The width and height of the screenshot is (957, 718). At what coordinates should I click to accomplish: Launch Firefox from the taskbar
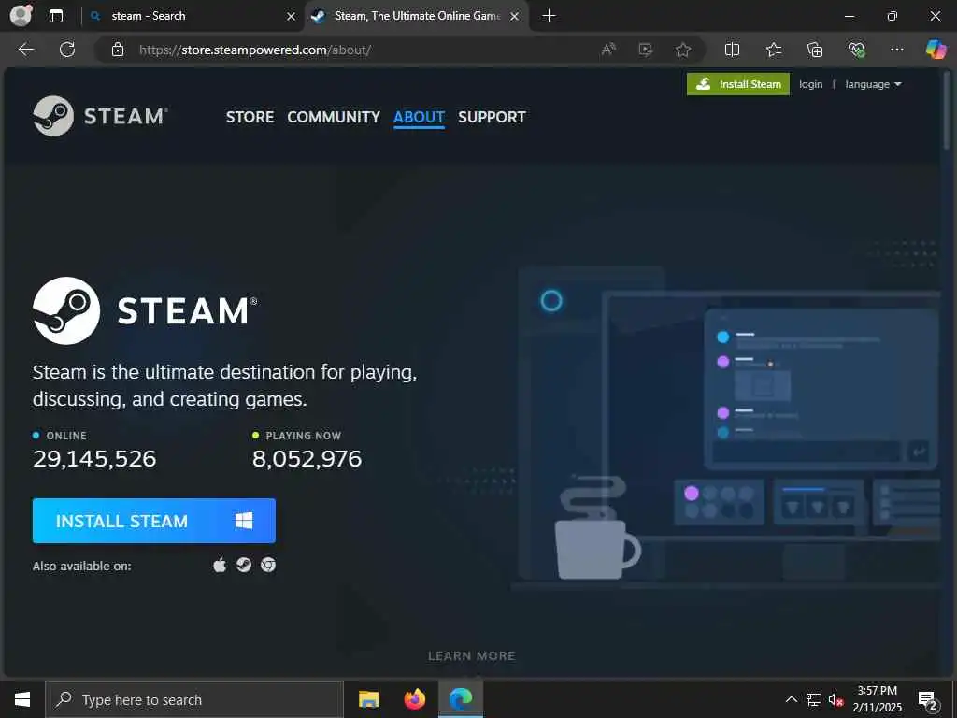(x=414, y=699)
